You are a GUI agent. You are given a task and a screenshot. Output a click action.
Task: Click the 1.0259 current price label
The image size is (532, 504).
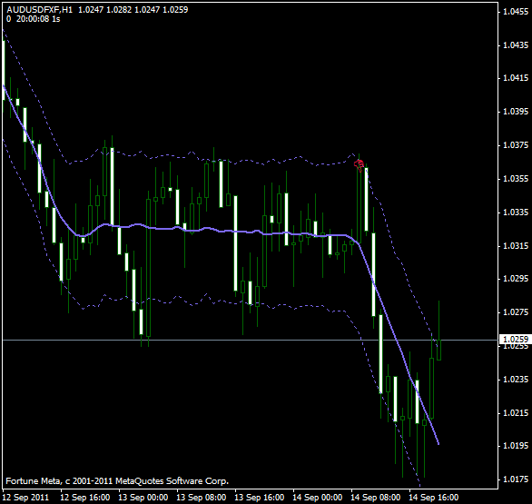(516, 340)
